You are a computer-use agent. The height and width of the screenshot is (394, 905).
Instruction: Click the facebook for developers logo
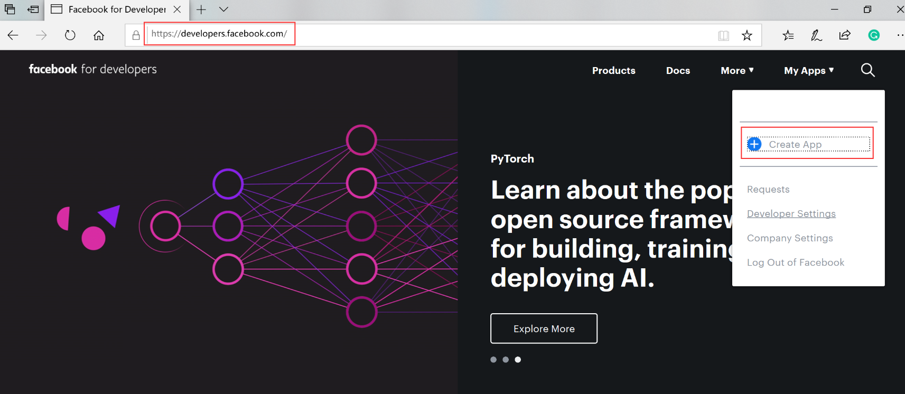(93, 69)
